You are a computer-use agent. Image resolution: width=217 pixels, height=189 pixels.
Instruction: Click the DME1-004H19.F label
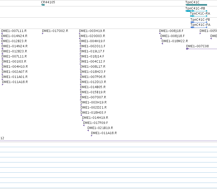click(92, 41)
